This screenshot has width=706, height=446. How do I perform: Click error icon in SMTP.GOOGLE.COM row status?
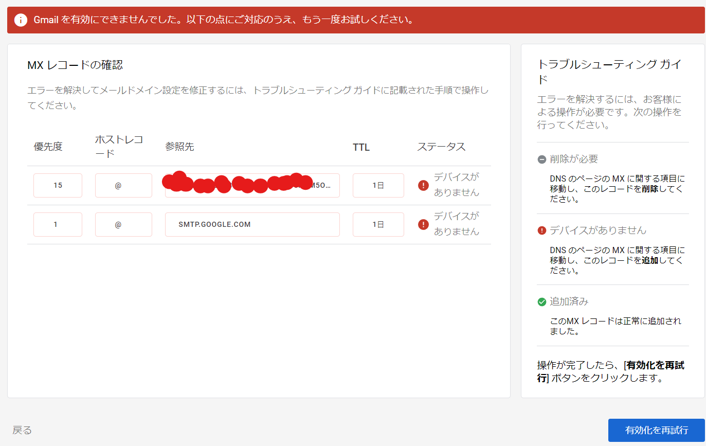click(423, 224)
